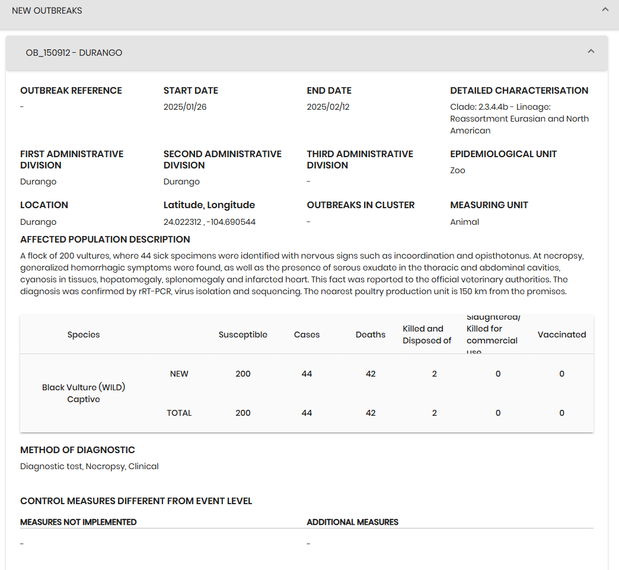Click Durango under FIRST ADMINISTRATIVE DIVISION
Image resolution: width=619 pixels, height=570 pixels.
(x=38, y=181)
